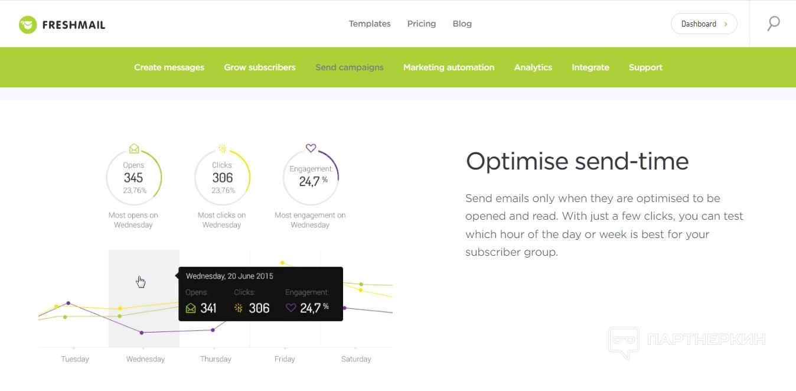This screenshot has width=796, height=391.
Task: Go to the Templates page
Action: tap(370, 24)
